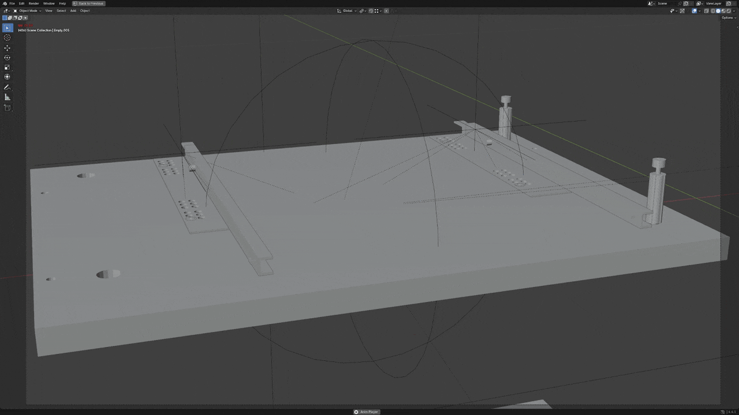Select the Add Cube tool
739x415 pixels.
pos(8,108)
